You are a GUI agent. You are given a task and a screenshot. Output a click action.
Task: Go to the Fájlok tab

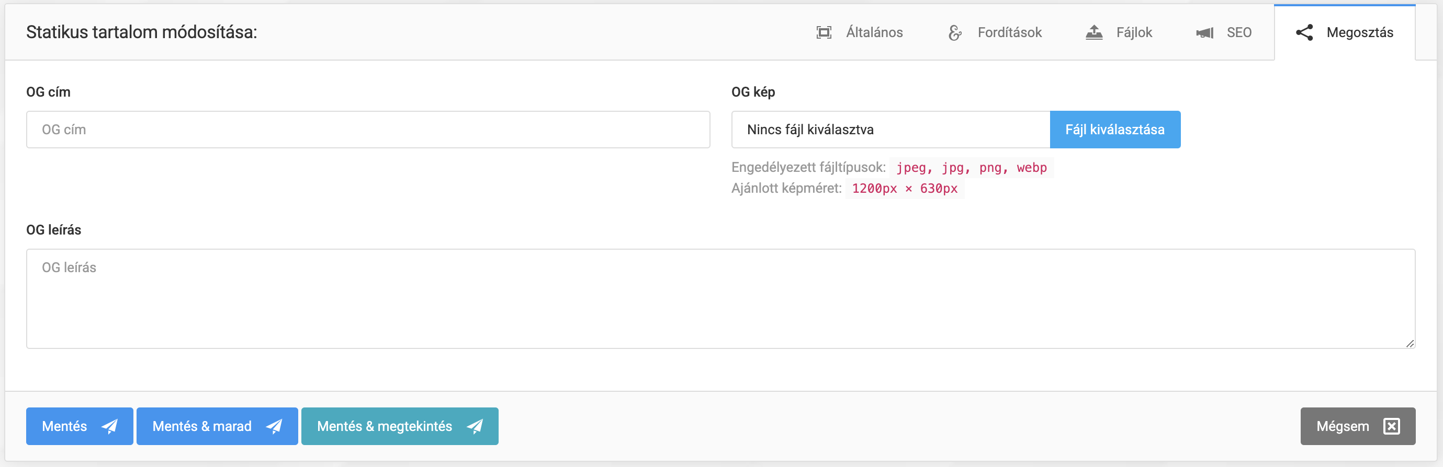(1134, 32)
